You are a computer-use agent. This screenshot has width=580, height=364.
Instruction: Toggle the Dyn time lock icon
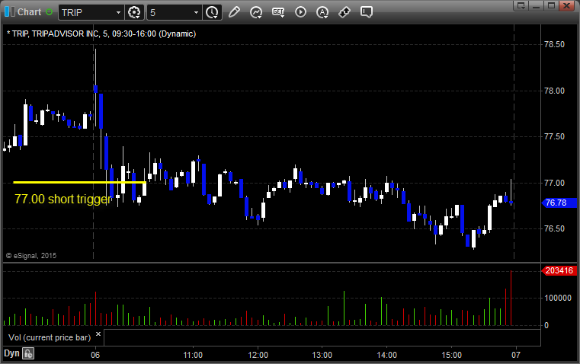click(x=28, y=353)
